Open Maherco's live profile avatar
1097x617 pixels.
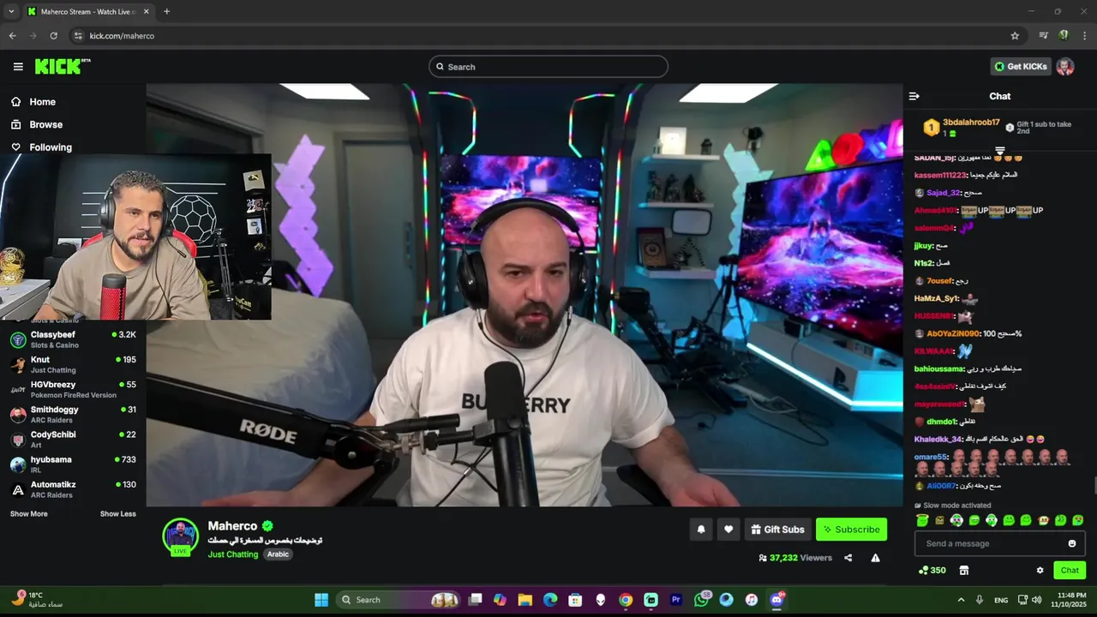tap(181, 536)
